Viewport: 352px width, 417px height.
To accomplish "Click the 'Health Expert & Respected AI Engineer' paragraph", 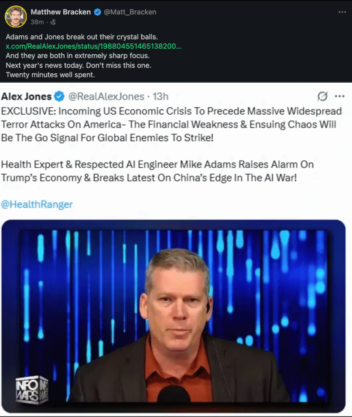I will [157, 171].
